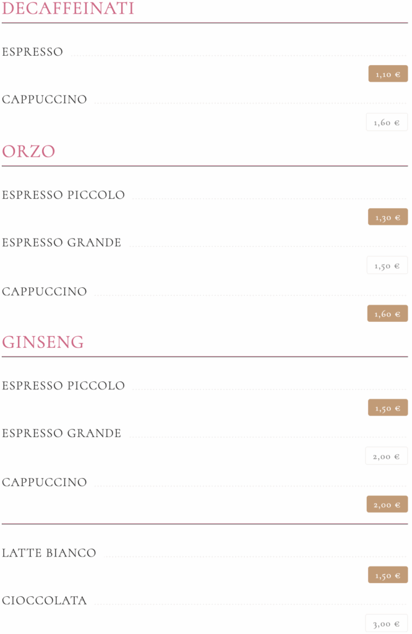Select Cappuccino in the Decaffeinati section
Screen dimensions: 412x634
click(45, 100)
